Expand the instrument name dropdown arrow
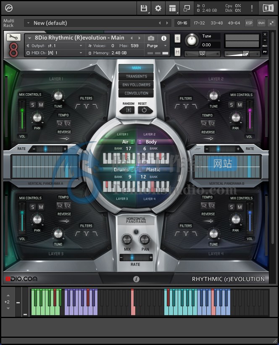The height and width of the screenshot is (345, 279). pyautogui.click(x=29, y=38)
